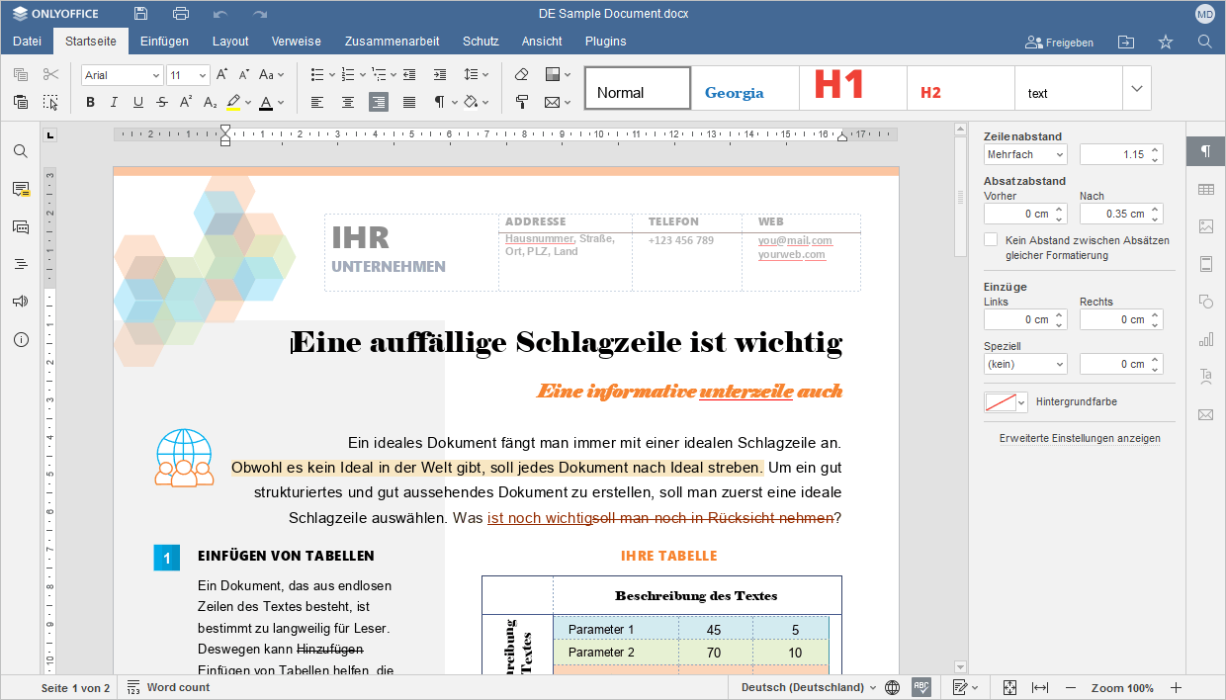Open the Speziell (kein) indent dropdown
Viewport: 1226px width, 700px height.
(1025, 364)
